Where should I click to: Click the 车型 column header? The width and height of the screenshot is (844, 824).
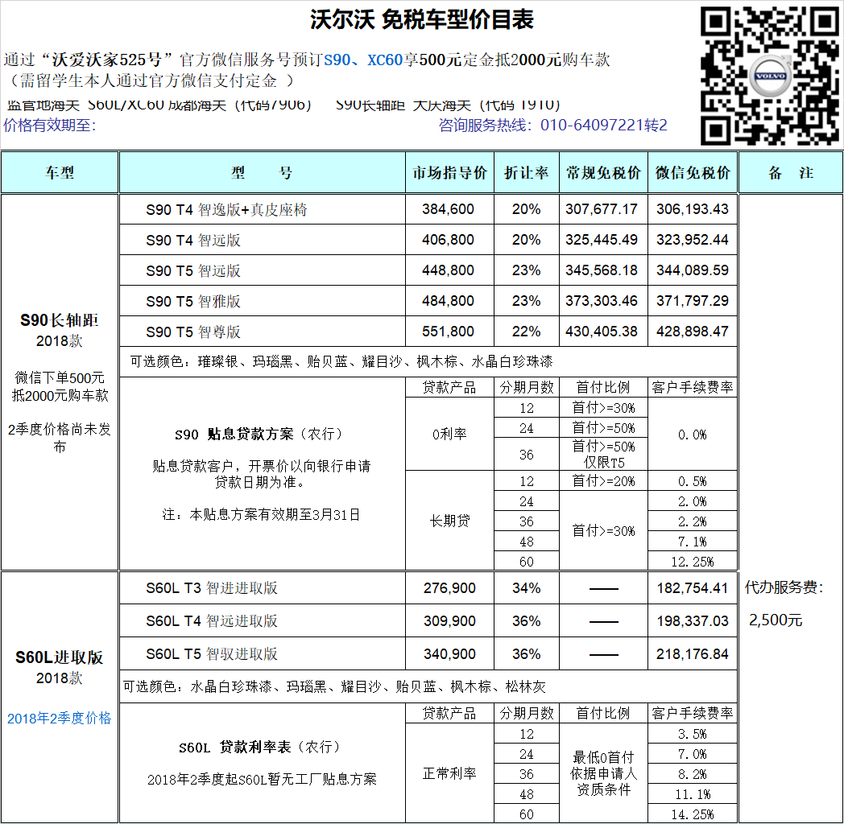[x=60, y=173]
